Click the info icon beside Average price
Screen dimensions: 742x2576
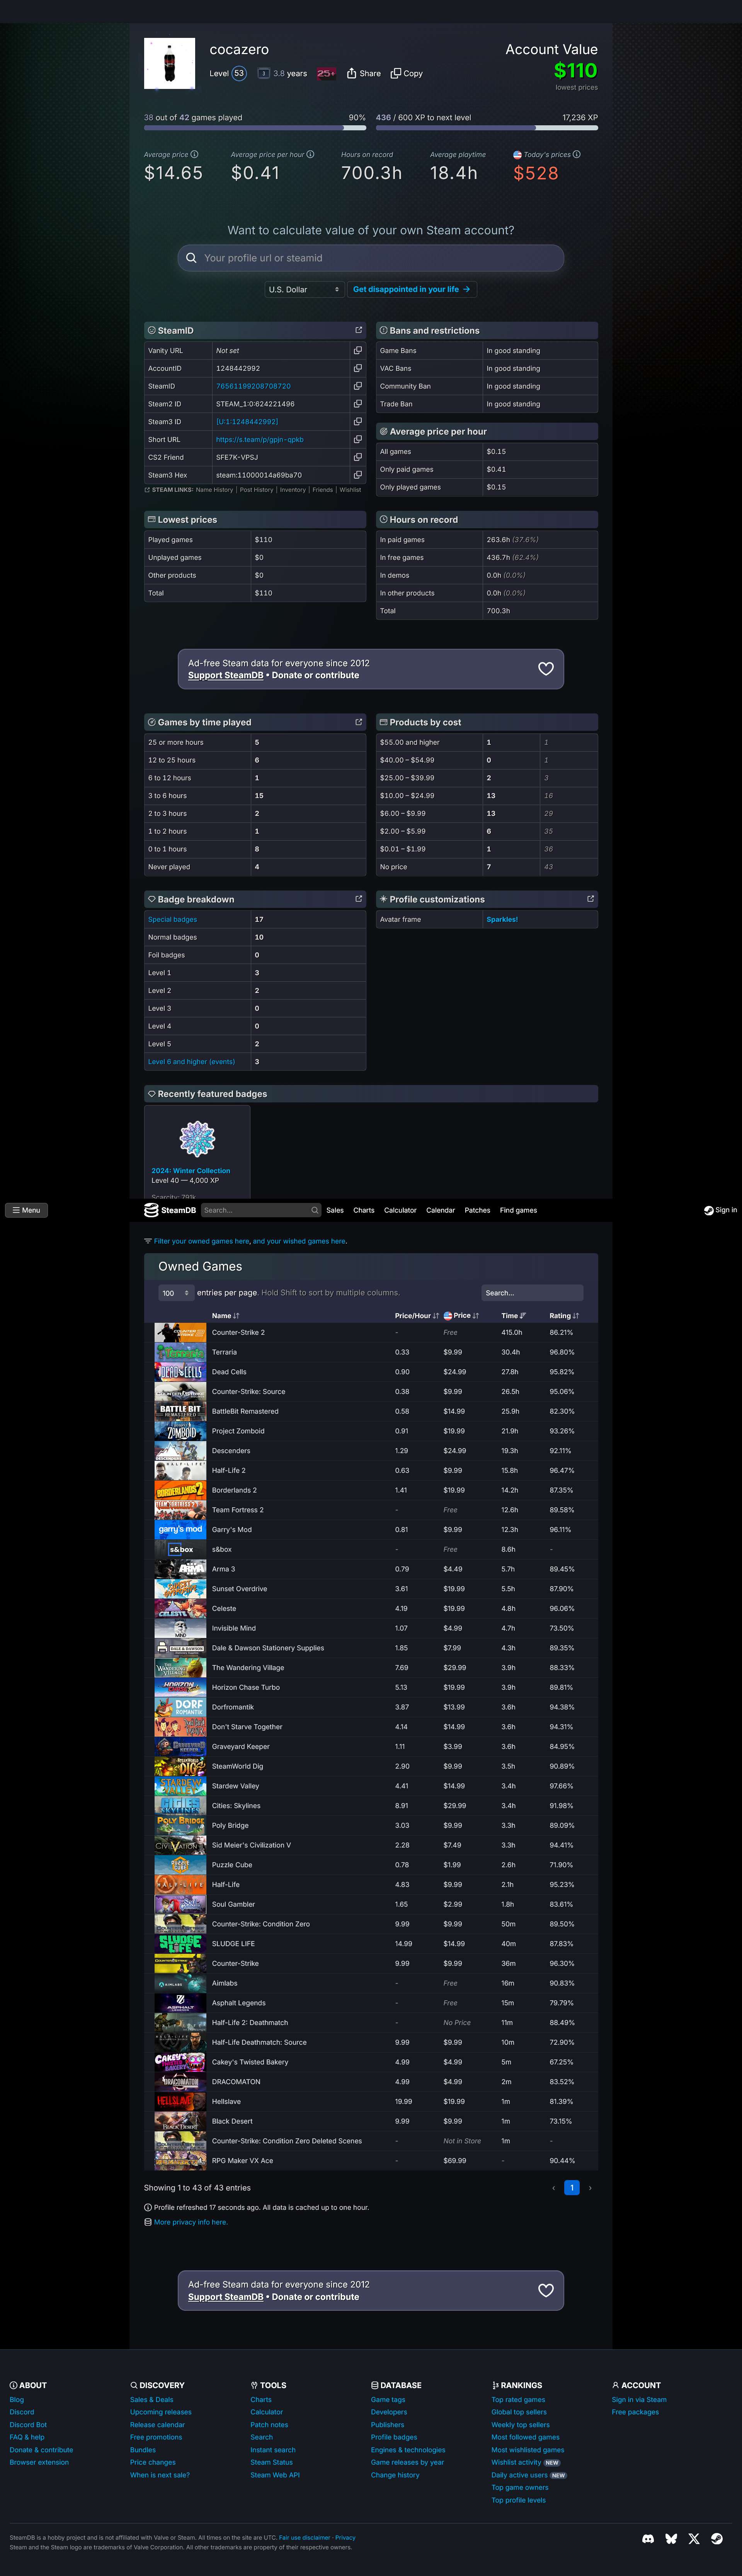pyautogui.click(x=194, y=154)
